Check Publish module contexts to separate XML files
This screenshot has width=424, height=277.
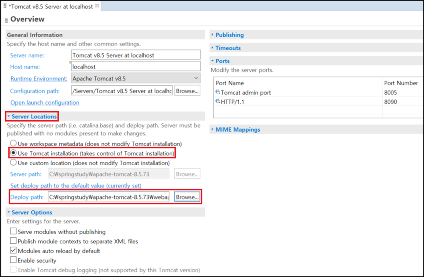point(13,241)
